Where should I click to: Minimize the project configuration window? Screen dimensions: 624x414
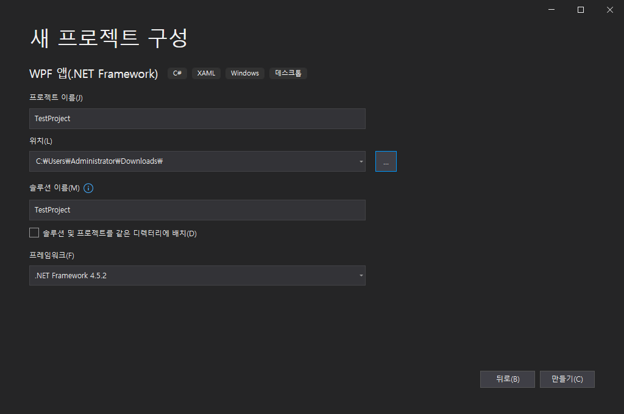(551, 10)
